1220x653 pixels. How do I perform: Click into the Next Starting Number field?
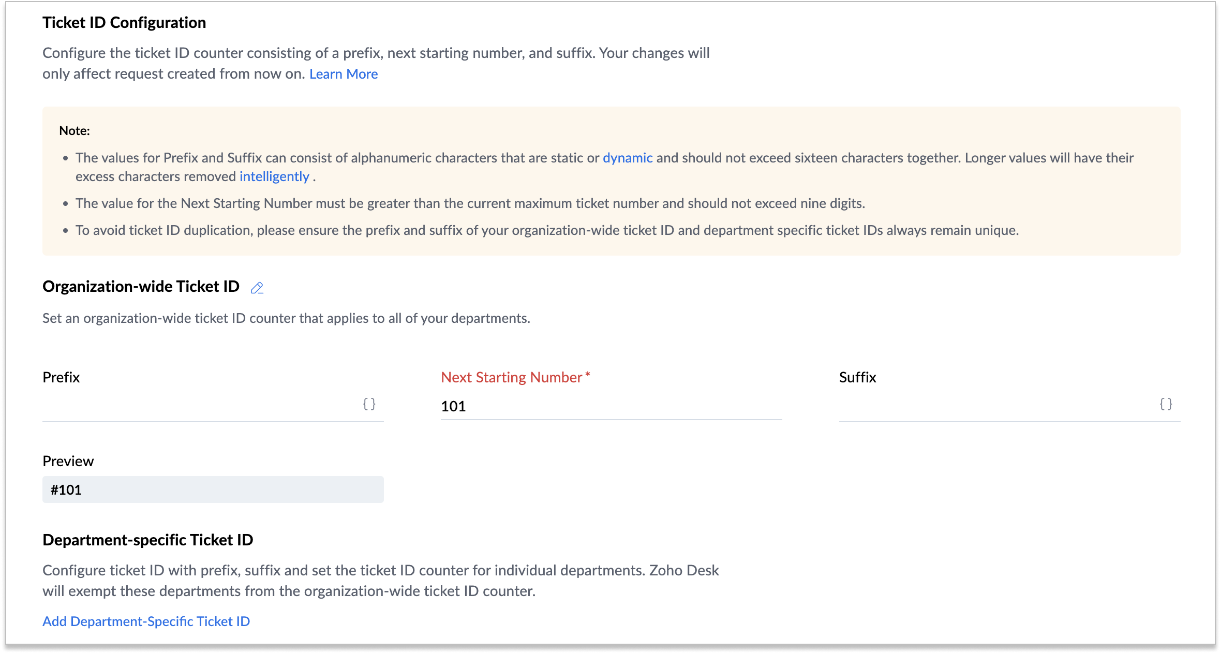point(611,406)
